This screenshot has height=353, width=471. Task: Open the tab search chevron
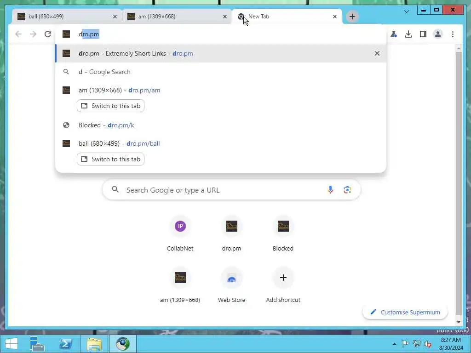click(x=407, y=11)
